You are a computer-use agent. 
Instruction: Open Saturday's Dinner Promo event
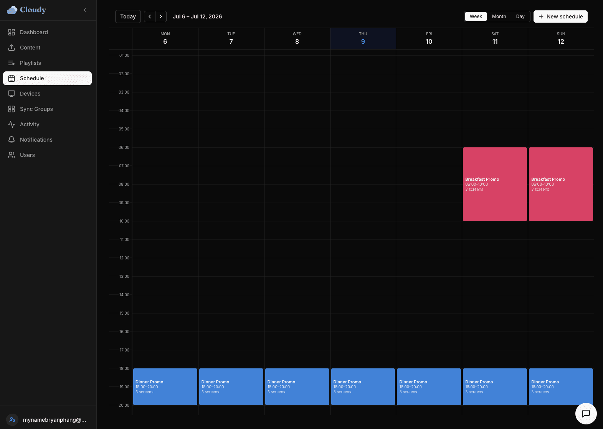point(495,387)
